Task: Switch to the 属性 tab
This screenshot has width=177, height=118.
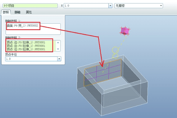Action: pyautogui.click(x=29, y=12)
